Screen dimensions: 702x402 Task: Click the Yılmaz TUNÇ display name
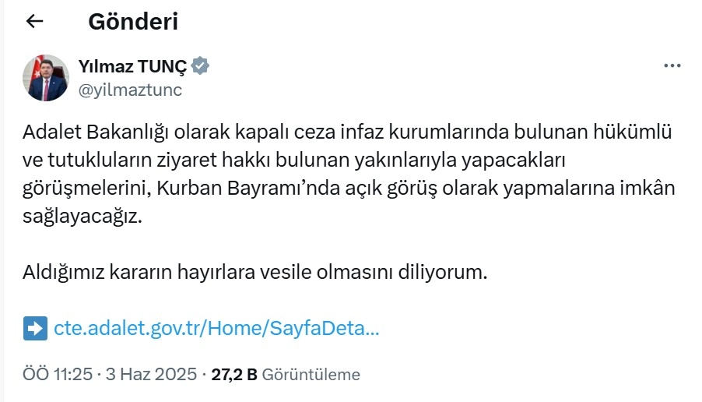pos(132,67)
